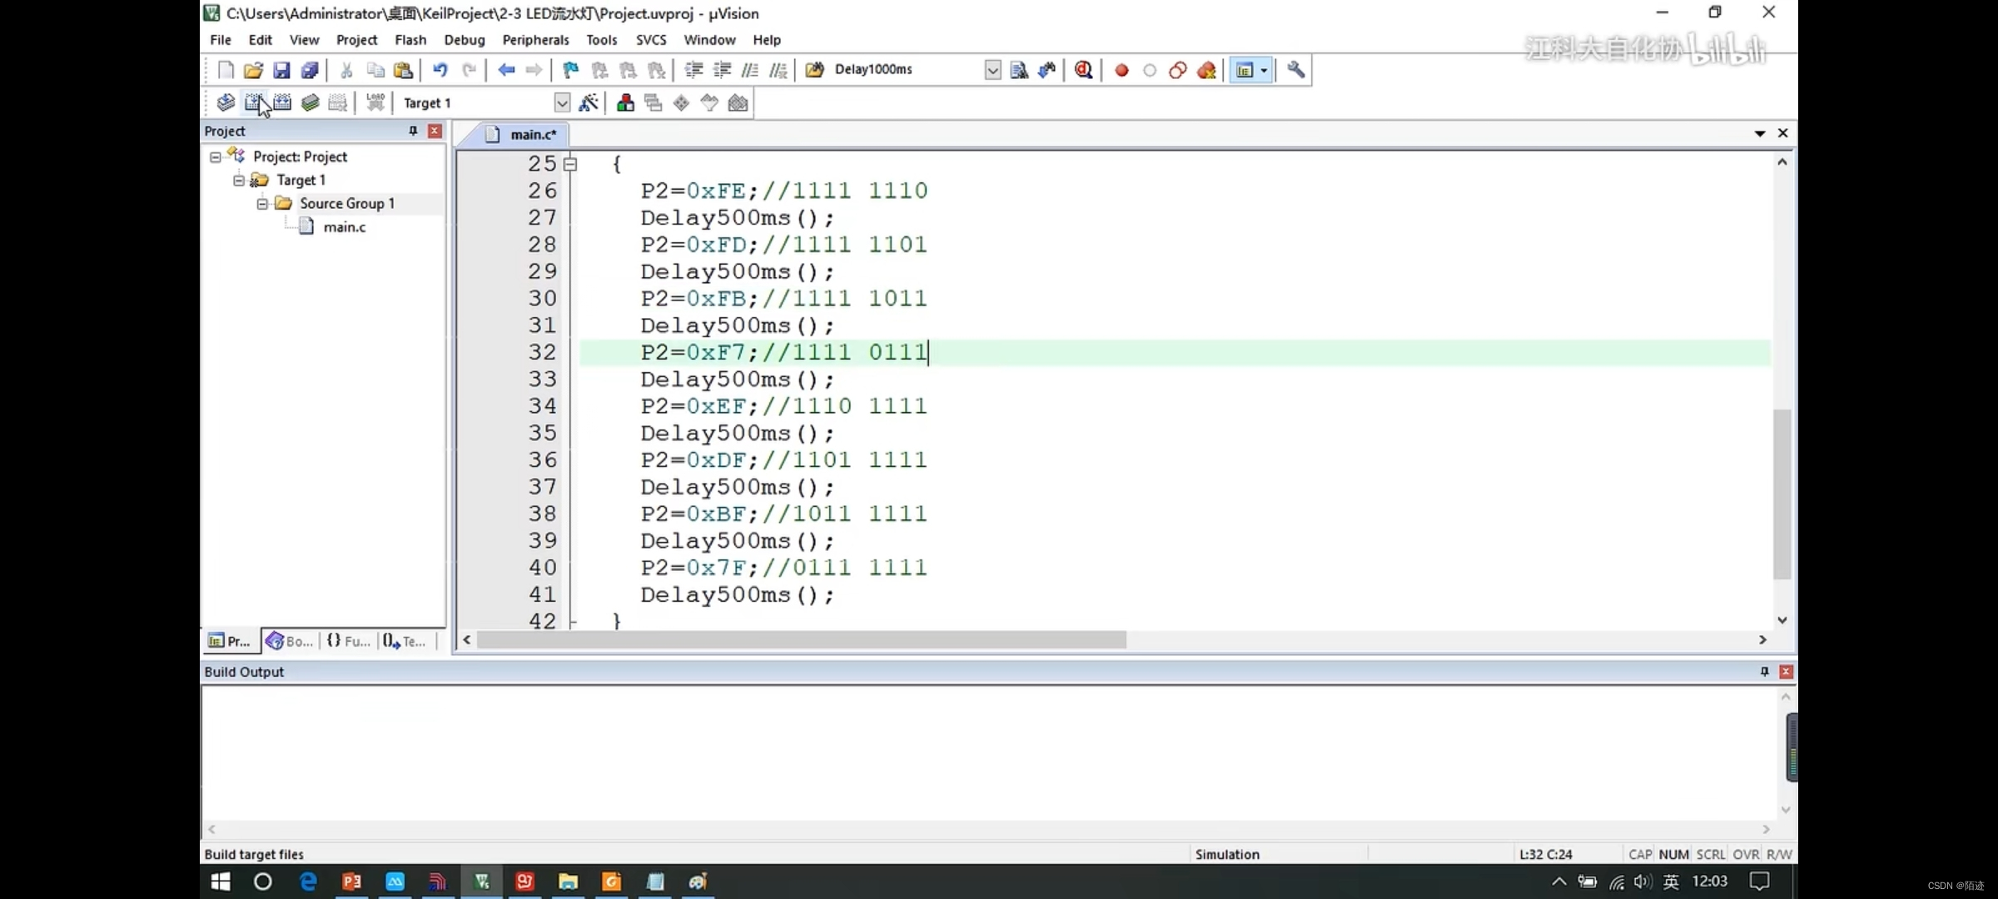Open the Delay1000ms find dropdown
This screenshot has width=1998, height=899.
pos(992,70)
